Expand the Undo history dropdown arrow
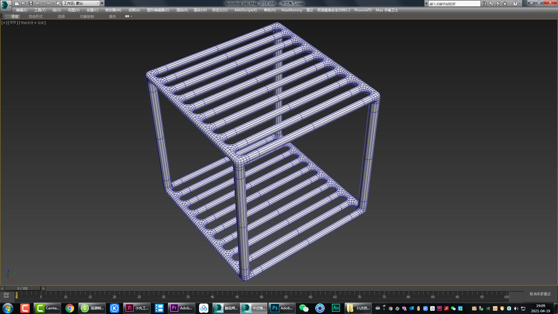 pyautogui.click(x=43, y=3)
